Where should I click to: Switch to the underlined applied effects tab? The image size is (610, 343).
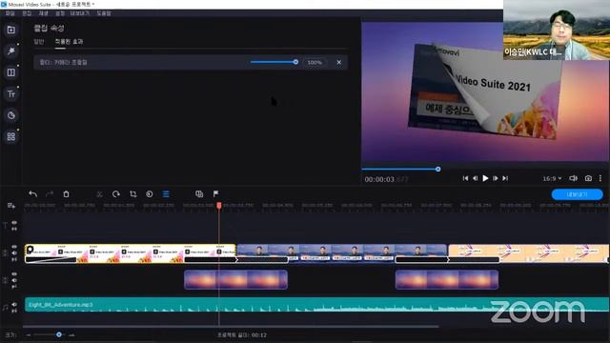69,42
